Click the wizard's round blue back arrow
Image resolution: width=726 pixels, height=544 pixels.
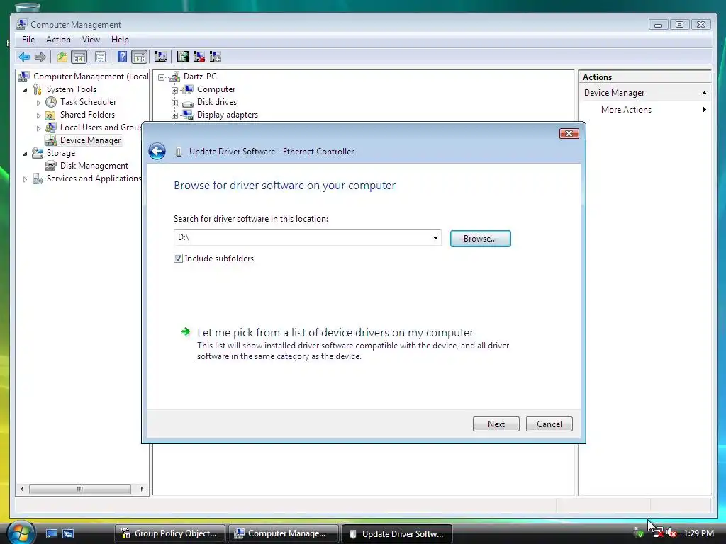[157, 152]
